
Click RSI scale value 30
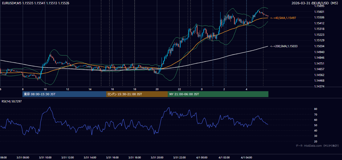pyautogui.click(x=316, y=136)
